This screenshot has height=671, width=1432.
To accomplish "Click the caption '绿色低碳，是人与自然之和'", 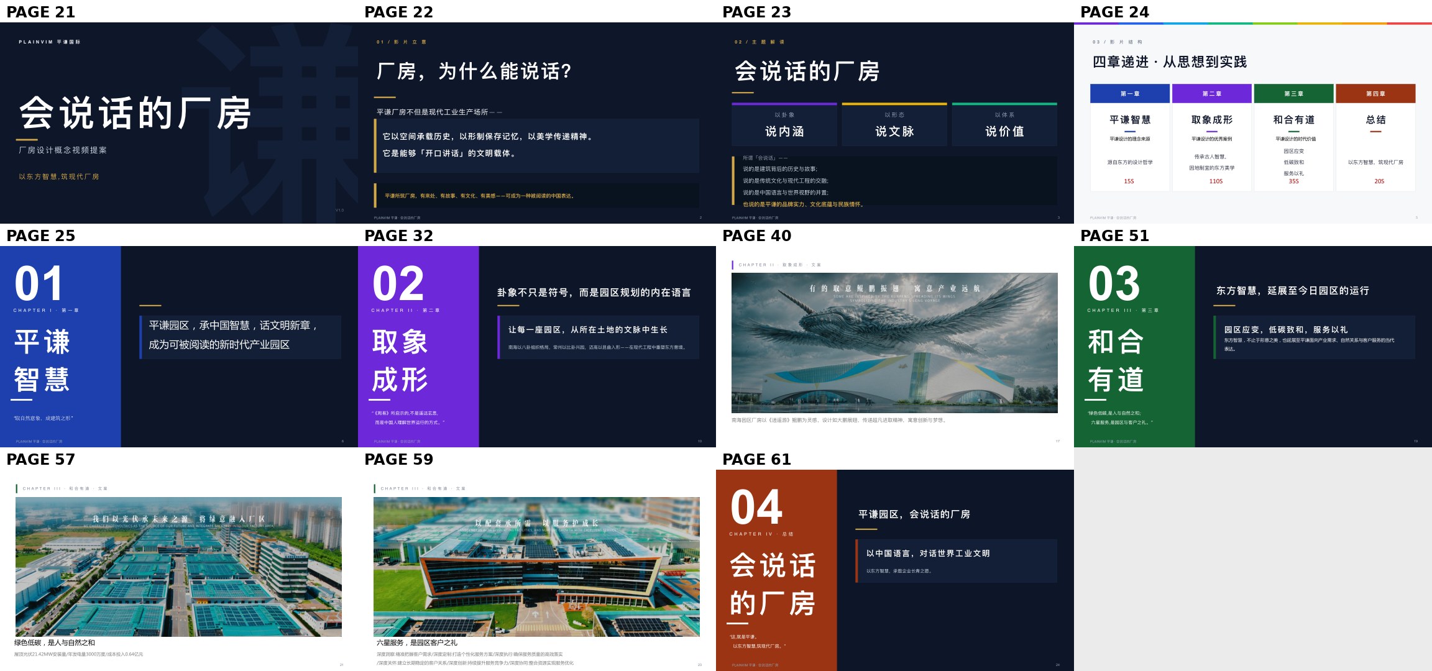I will (55, 643).
